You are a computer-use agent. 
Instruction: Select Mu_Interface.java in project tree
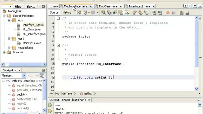point(34,34)
